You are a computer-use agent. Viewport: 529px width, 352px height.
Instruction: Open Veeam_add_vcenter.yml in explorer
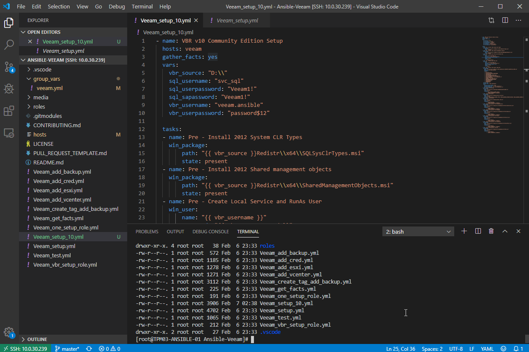(x=62, y=199)
